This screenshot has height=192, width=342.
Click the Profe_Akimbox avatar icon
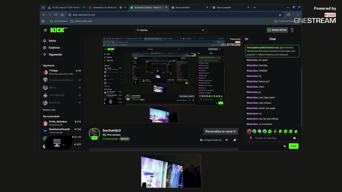(x=45, y=123)
